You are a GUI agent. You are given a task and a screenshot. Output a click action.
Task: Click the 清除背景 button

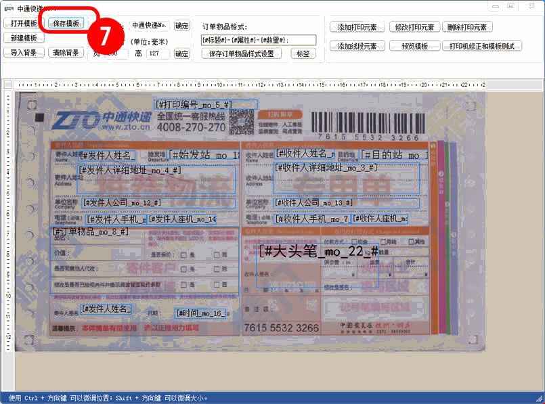click(66, 53)
